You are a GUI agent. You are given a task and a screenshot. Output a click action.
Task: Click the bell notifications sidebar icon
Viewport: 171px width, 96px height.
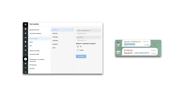click(25, 33)
